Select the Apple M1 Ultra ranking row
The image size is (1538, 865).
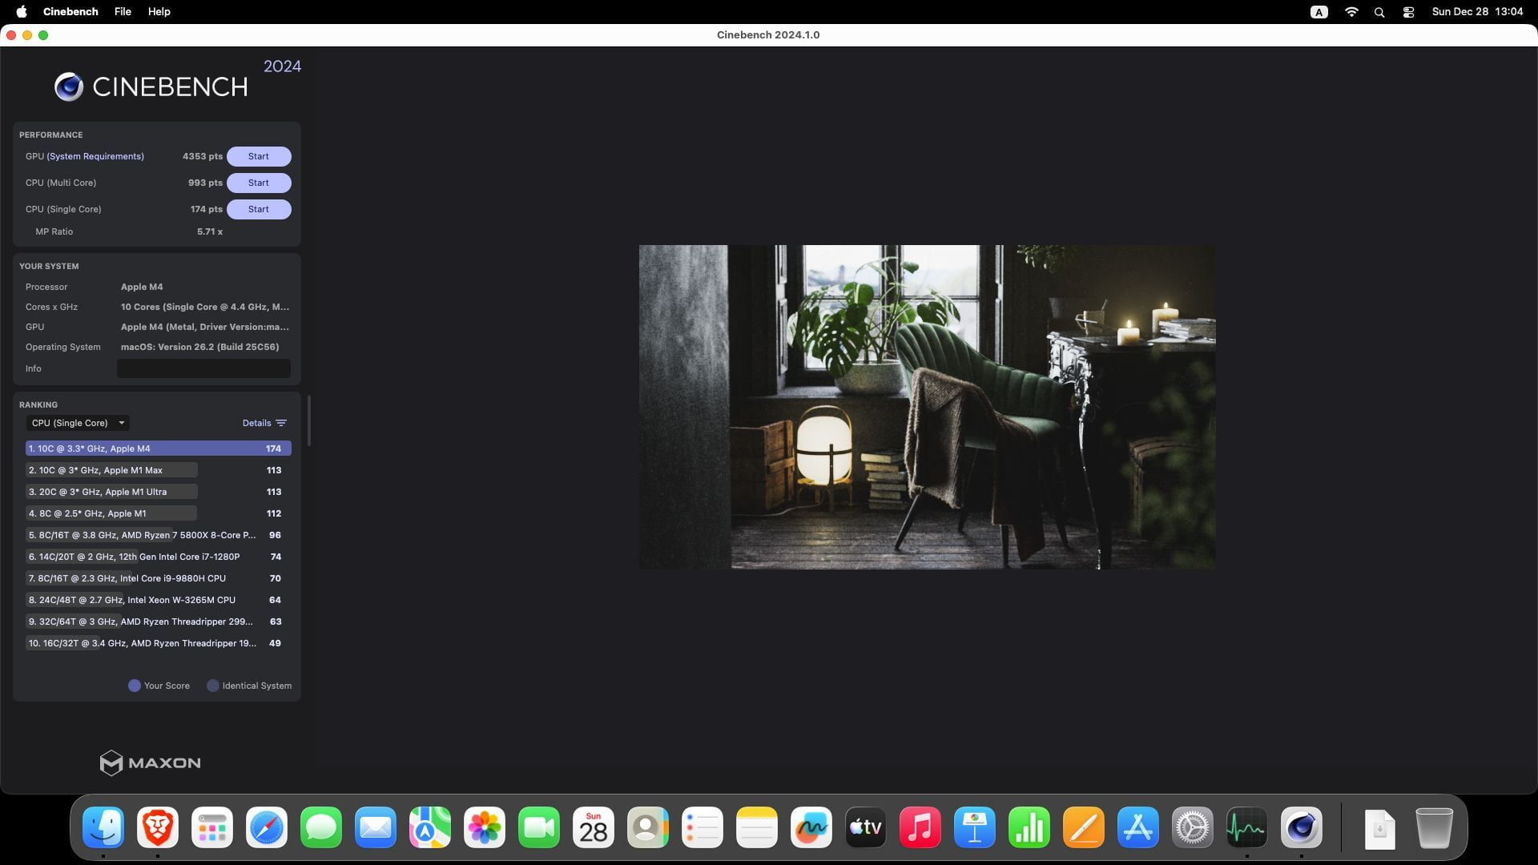[x=158, y=492]
